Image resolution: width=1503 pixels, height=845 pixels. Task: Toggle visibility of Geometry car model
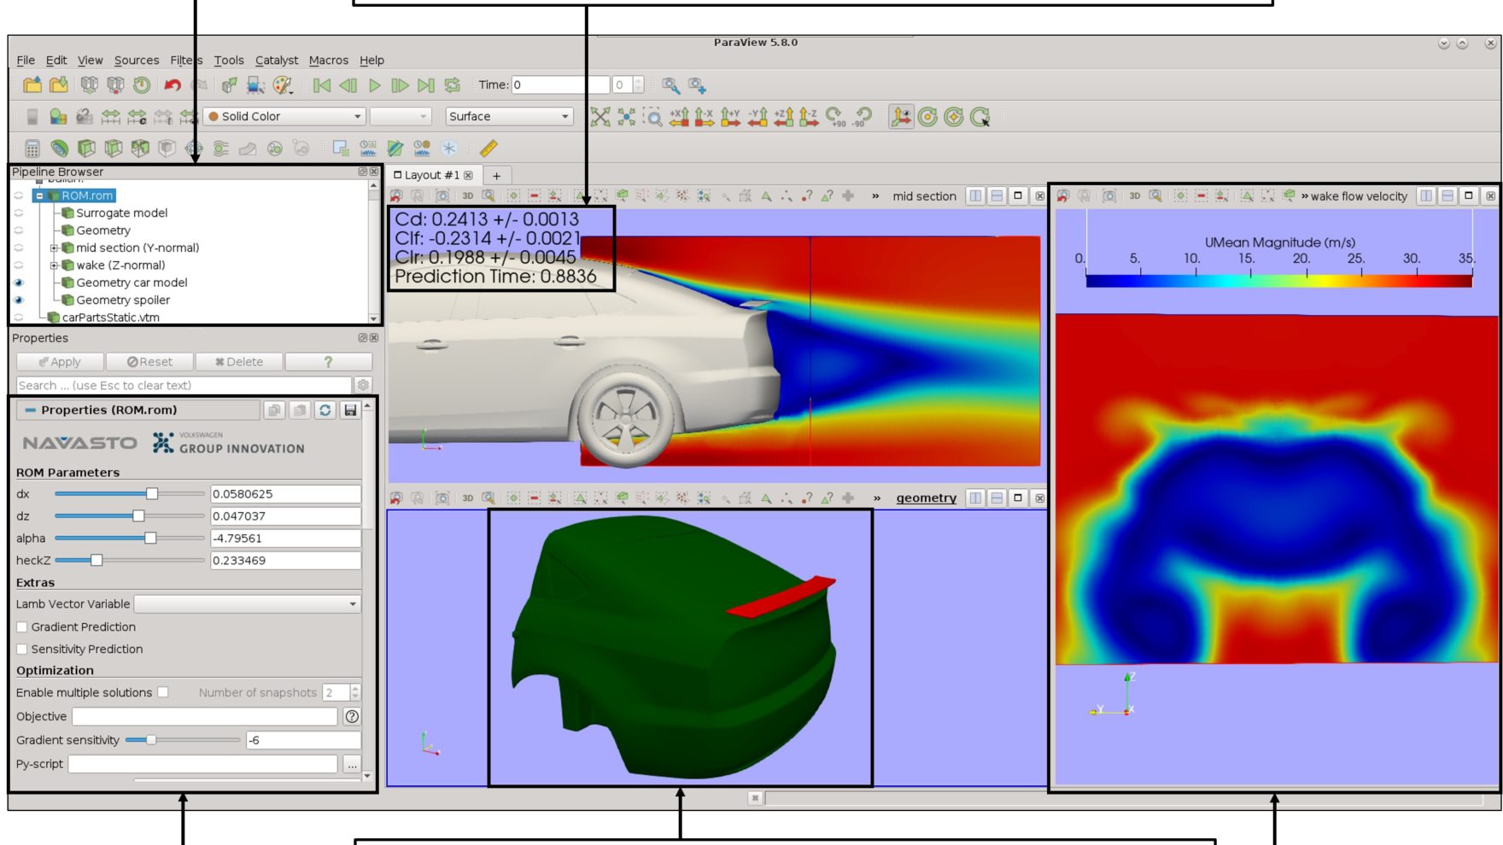coord(19,283)
